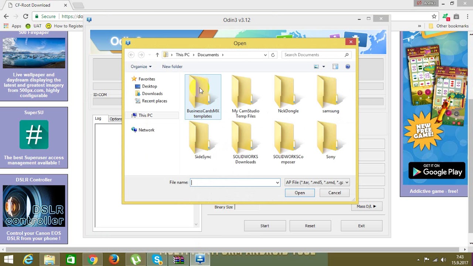
Task: Open the SOLIDWORKSComposer folder
Action: [288, 143]
